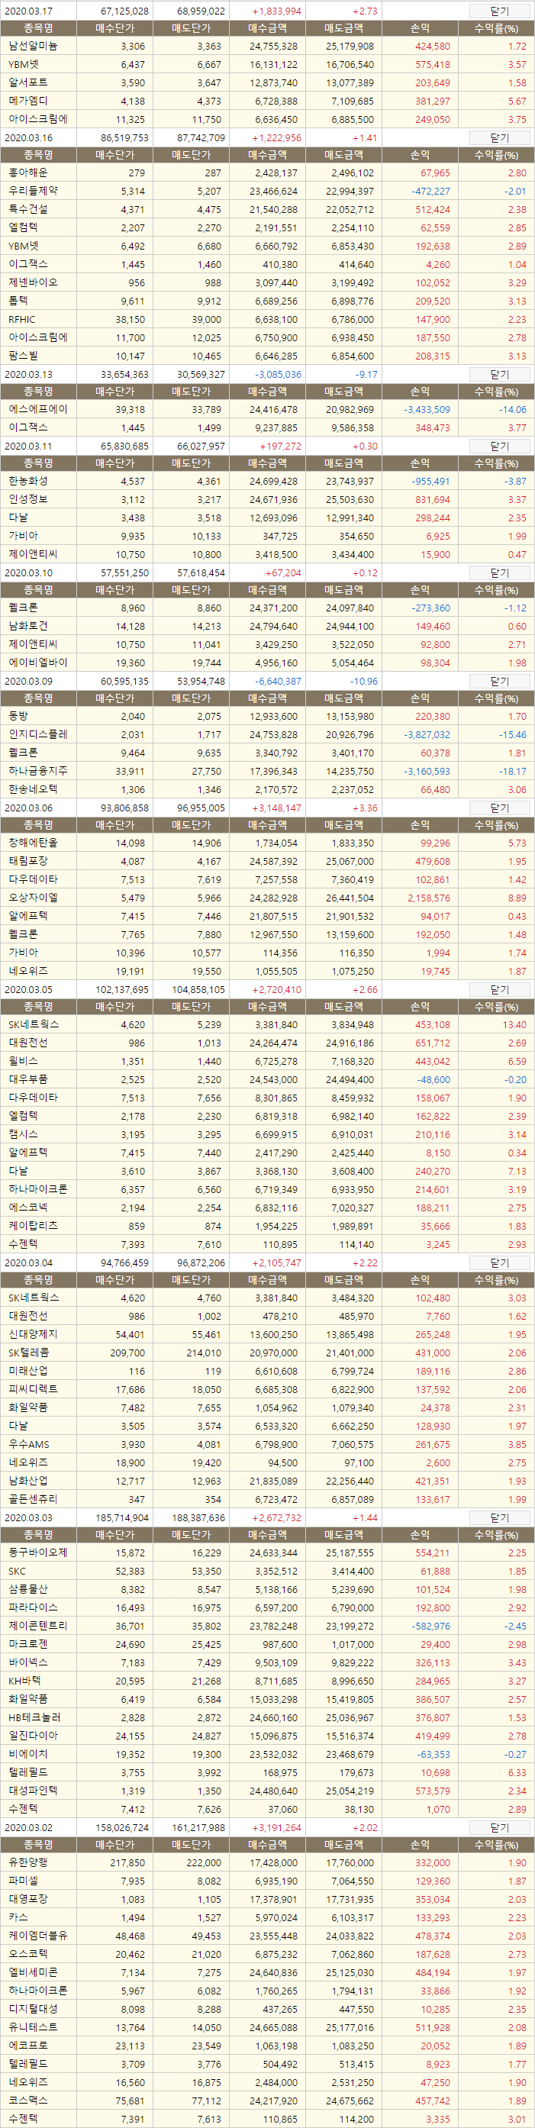The image size is (535, 2128).
Task: Click 닫기 button for 2020.03.17
Action: (499, 11)
